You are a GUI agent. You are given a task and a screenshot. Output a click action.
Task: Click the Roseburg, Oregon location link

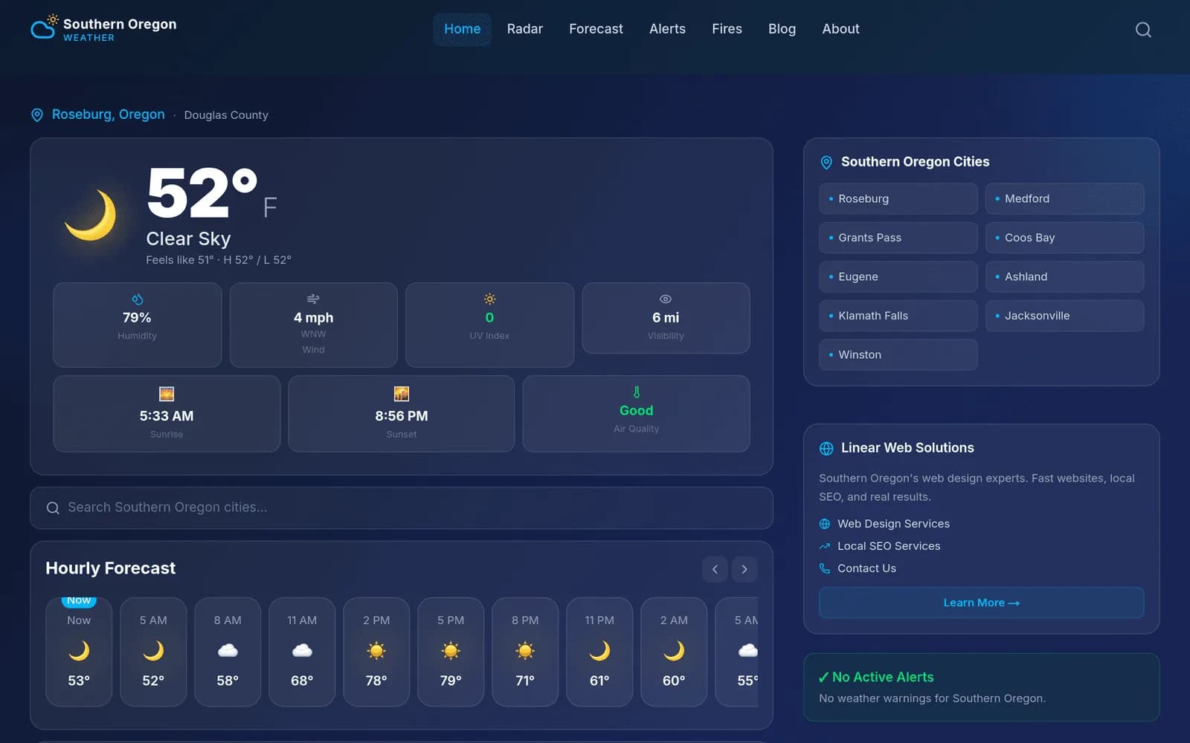108,114
